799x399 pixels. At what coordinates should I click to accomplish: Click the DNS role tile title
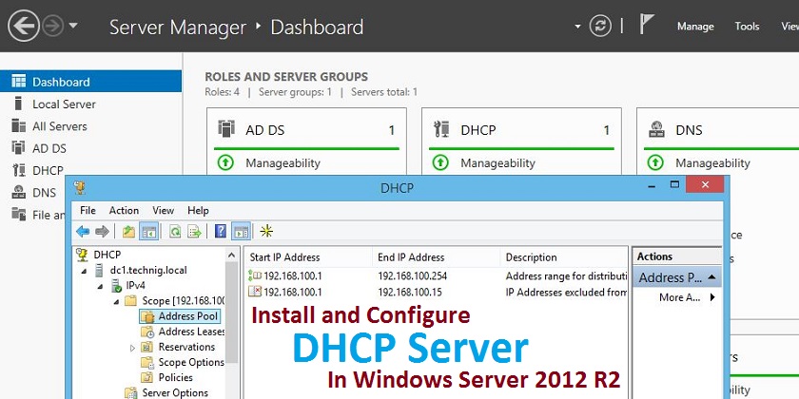pos(689,130)
